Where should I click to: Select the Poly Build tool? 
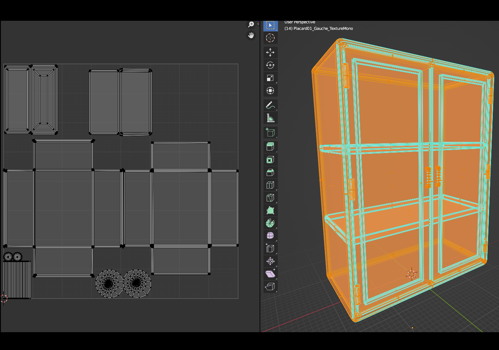click(270, 210)
